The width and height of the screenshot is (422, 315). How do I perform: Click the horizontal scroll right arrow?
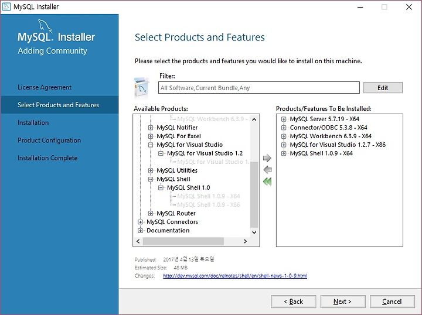(x=245, y=241)
